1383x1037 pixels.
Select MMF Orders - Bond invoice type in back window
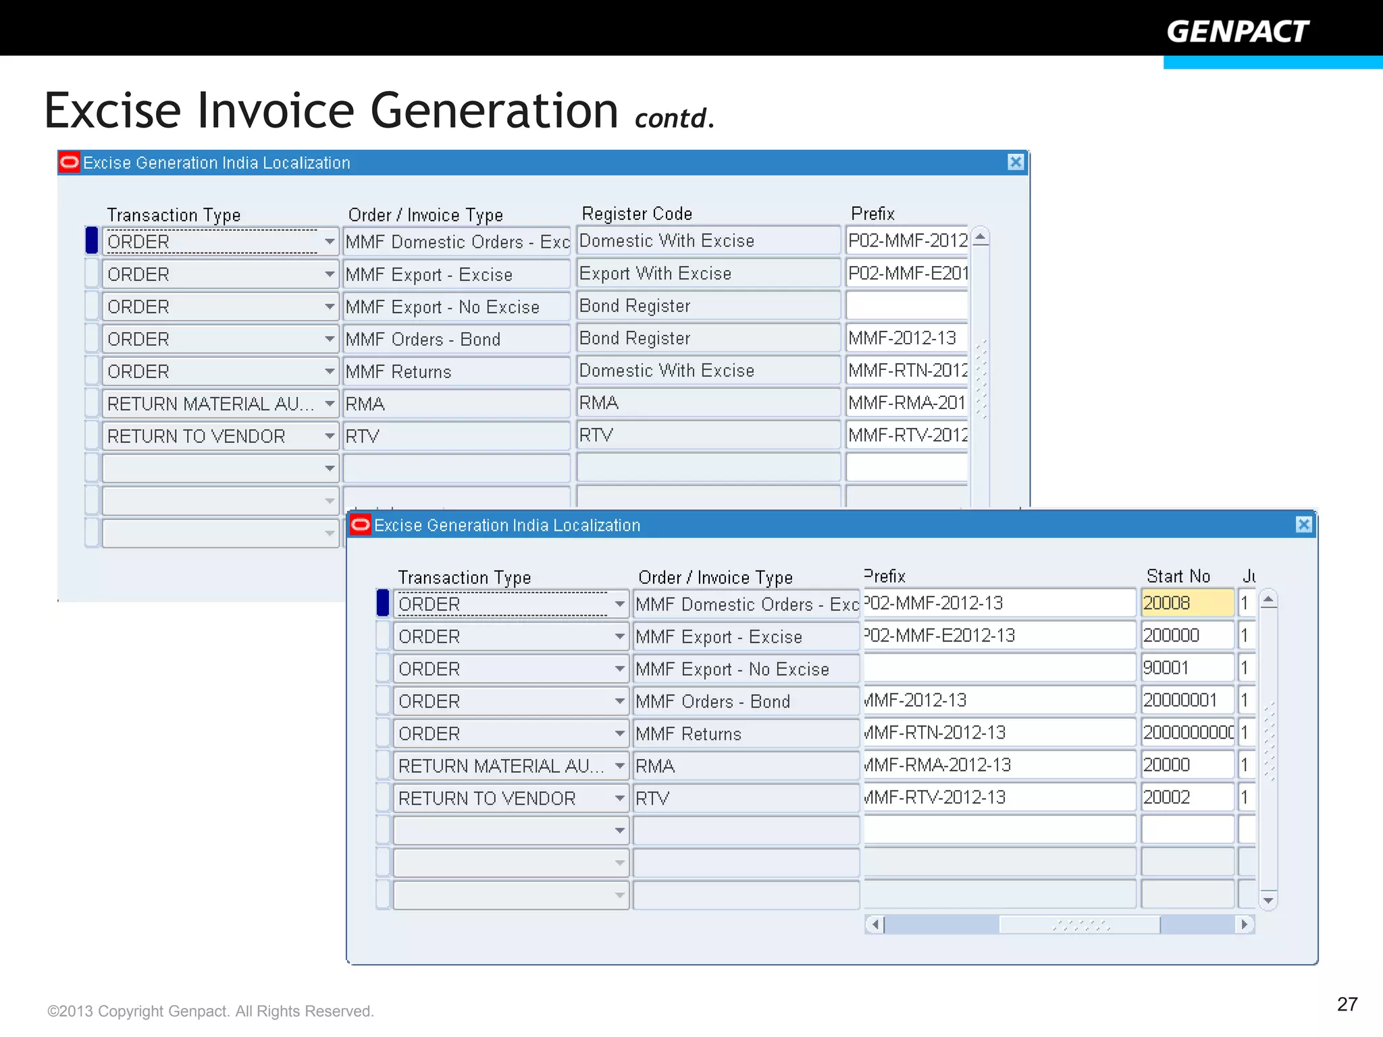pos(456,338)
